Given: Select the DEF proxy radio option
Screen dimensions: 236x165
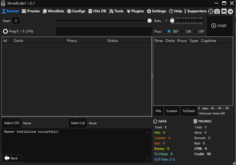Looking at the screenshot, I should point(169,31).
